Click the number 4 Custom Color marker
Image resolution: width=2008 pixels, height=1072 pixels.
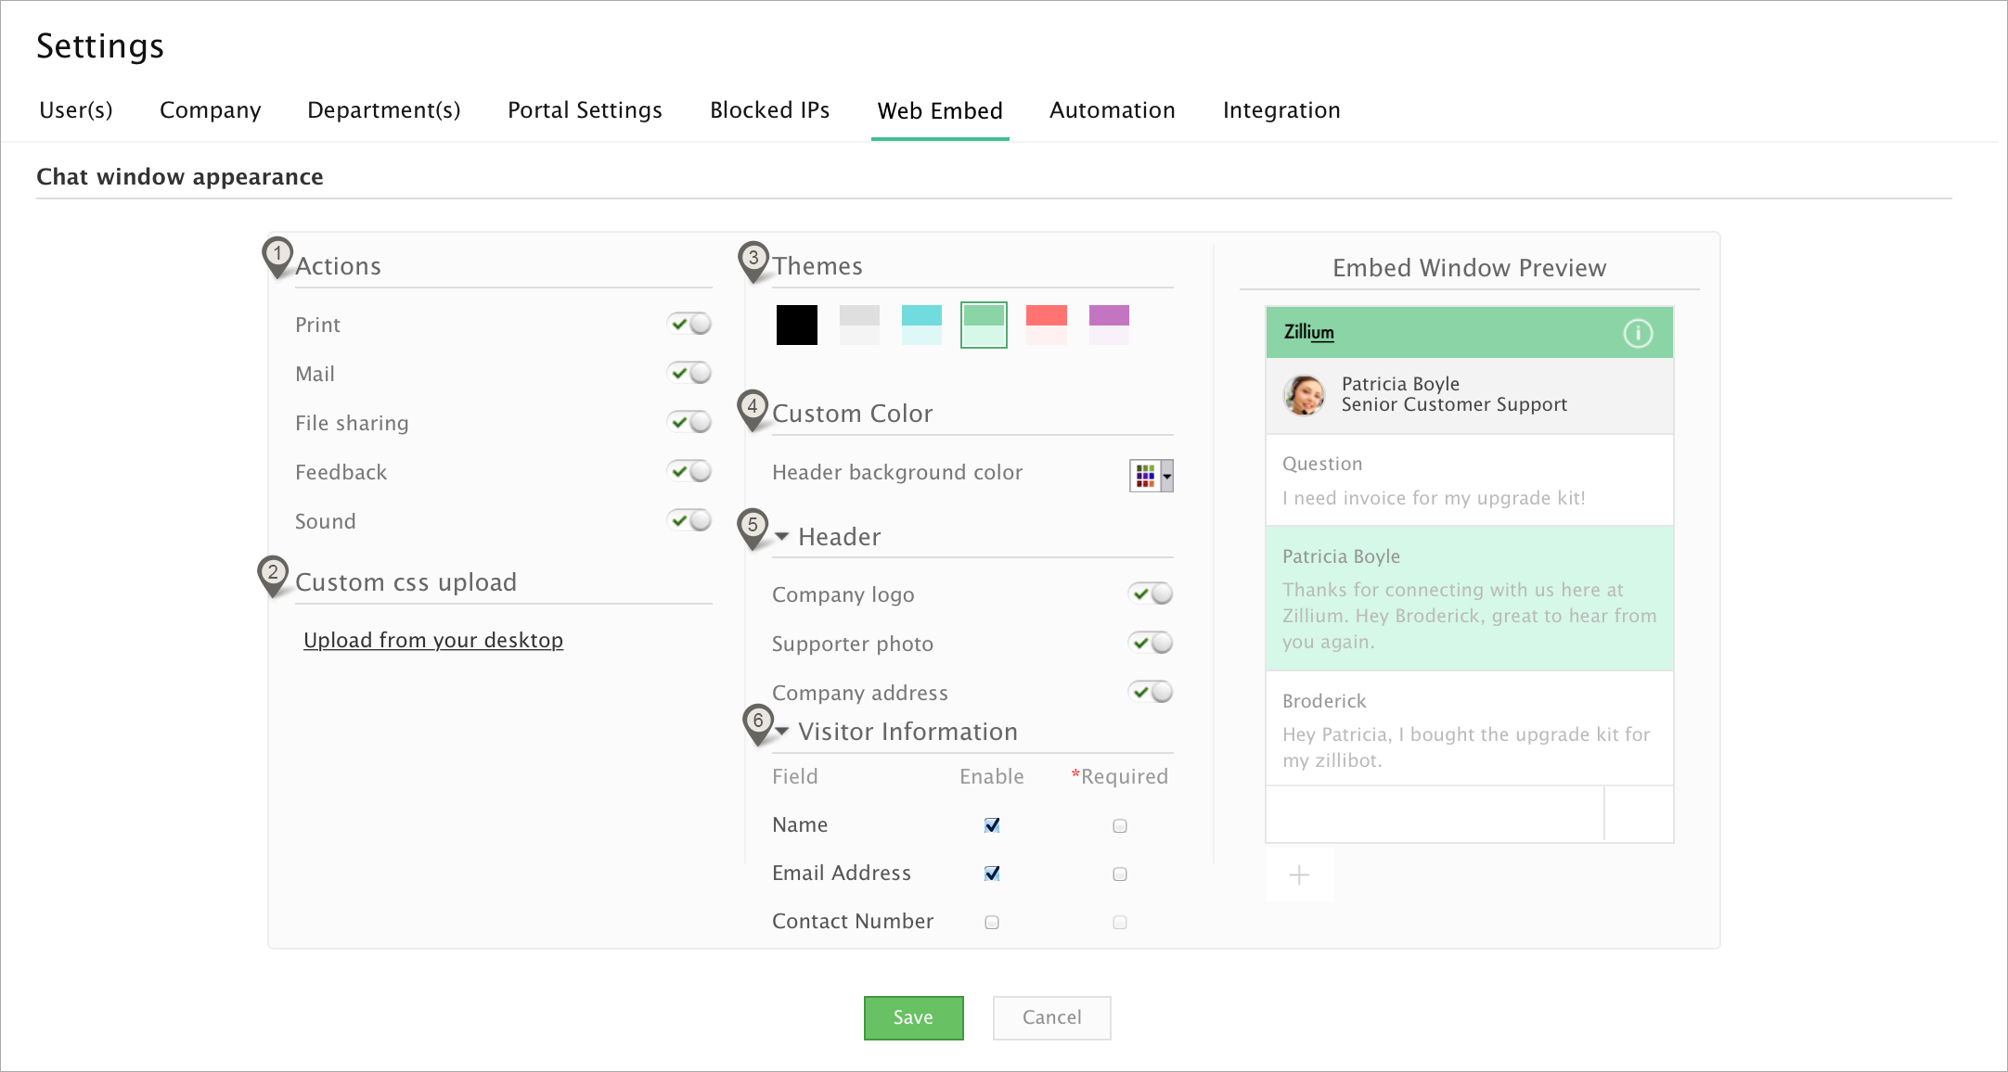click(753, 408)
